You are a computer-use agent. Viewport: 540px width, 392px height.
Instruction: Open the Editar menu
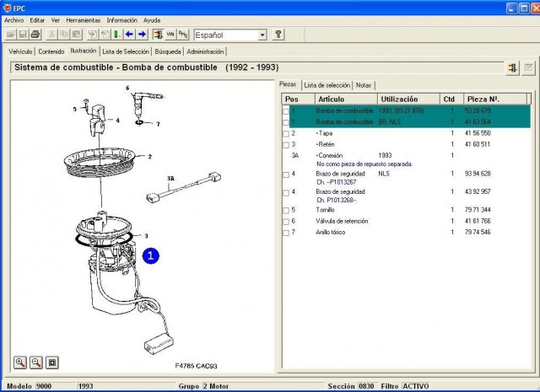click(37, 20)
